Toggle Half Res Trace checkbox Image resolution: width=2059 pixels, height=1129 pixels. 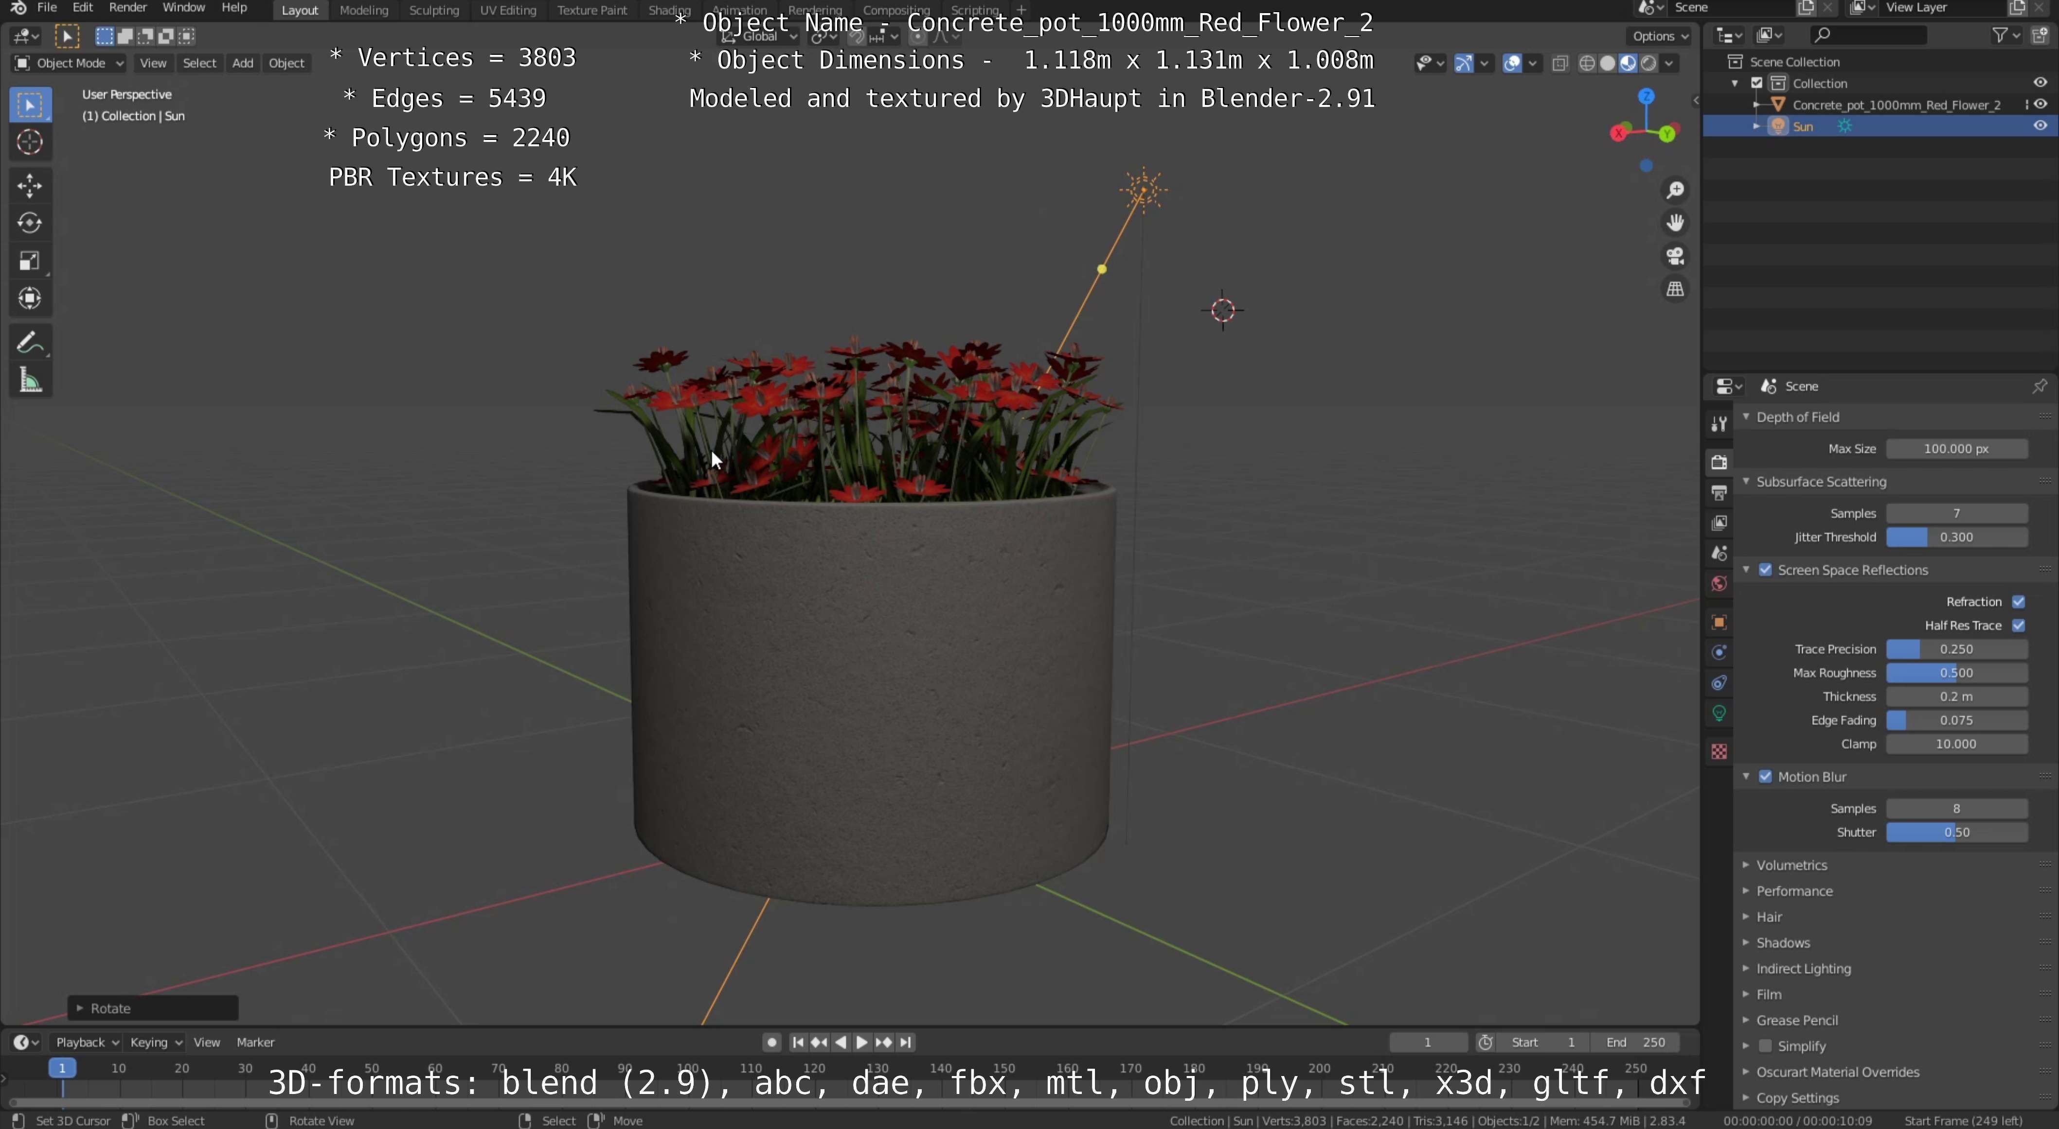[x=2018, y=626]
